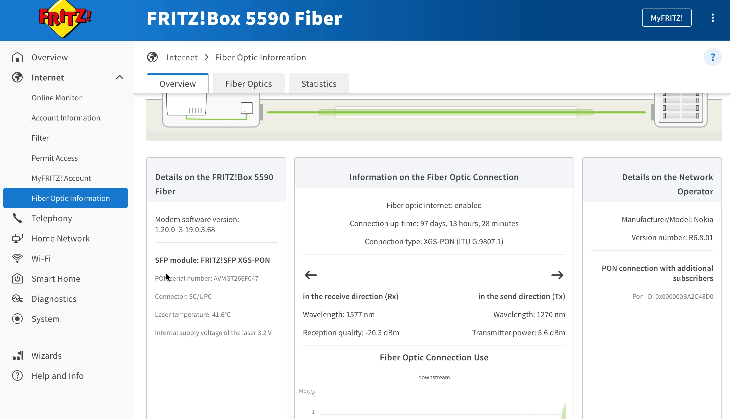Click the MyFRITZ! button

pyautogui.click(x=666, y=18)
